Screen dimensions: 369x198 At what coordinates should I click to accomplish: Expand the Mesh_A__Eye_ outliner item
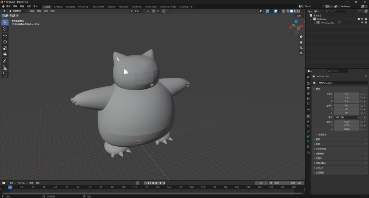point(314,23)
